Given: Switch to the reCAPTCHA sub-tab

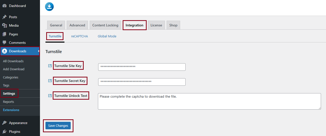Looking at the screenshot, I should click(79, 36).
